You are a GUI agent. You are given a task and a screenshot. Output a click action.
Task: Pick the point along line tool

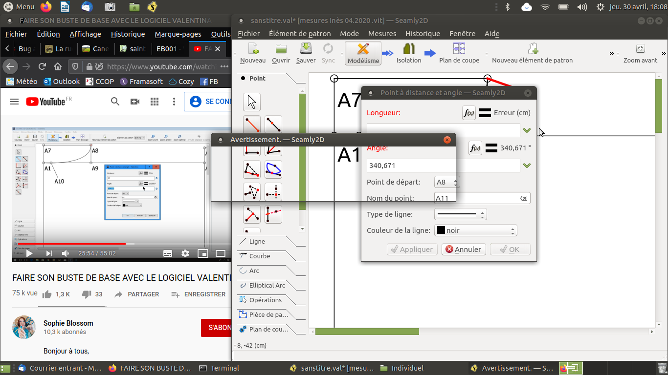[x=273, y=125]
